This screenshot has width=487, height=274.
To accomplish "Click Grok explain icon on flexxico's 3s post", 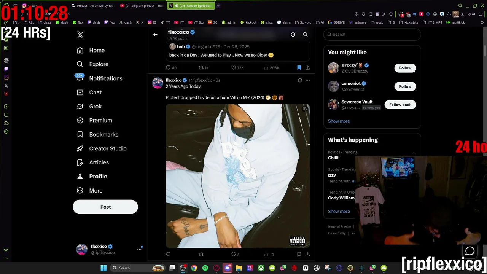I will [300, 80].
